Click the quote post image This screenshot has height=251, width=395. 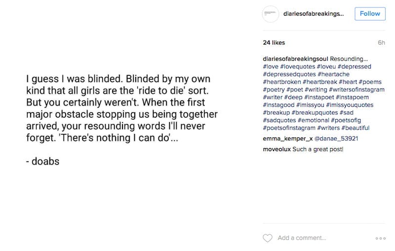(122, 120)
